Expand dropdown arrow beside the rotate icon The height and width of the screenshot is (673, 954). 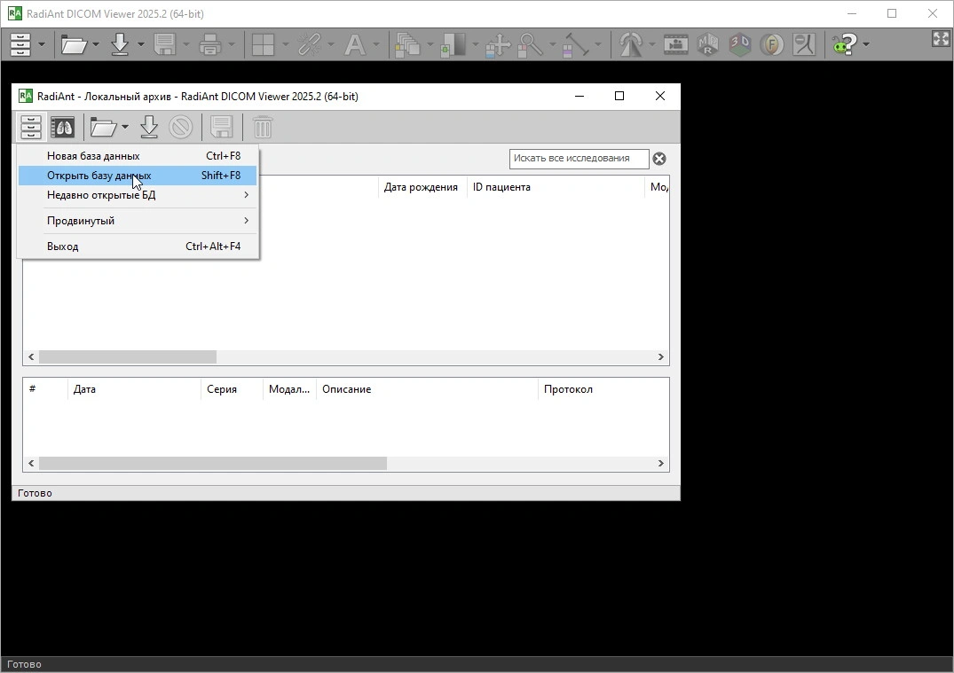651,44
